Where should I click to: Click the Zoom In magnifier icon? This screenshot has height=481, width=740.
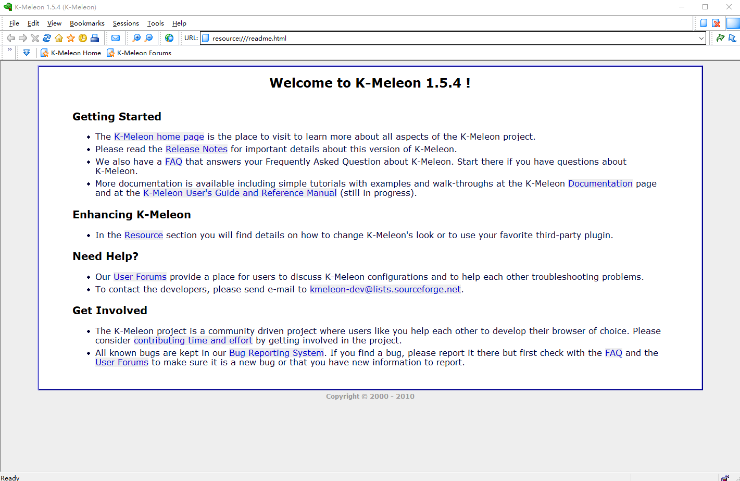(136, 38)
